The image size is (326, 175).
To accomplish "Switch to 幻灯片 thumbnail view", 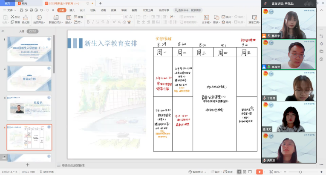I will pyautogui.click(x=32, y=31).
